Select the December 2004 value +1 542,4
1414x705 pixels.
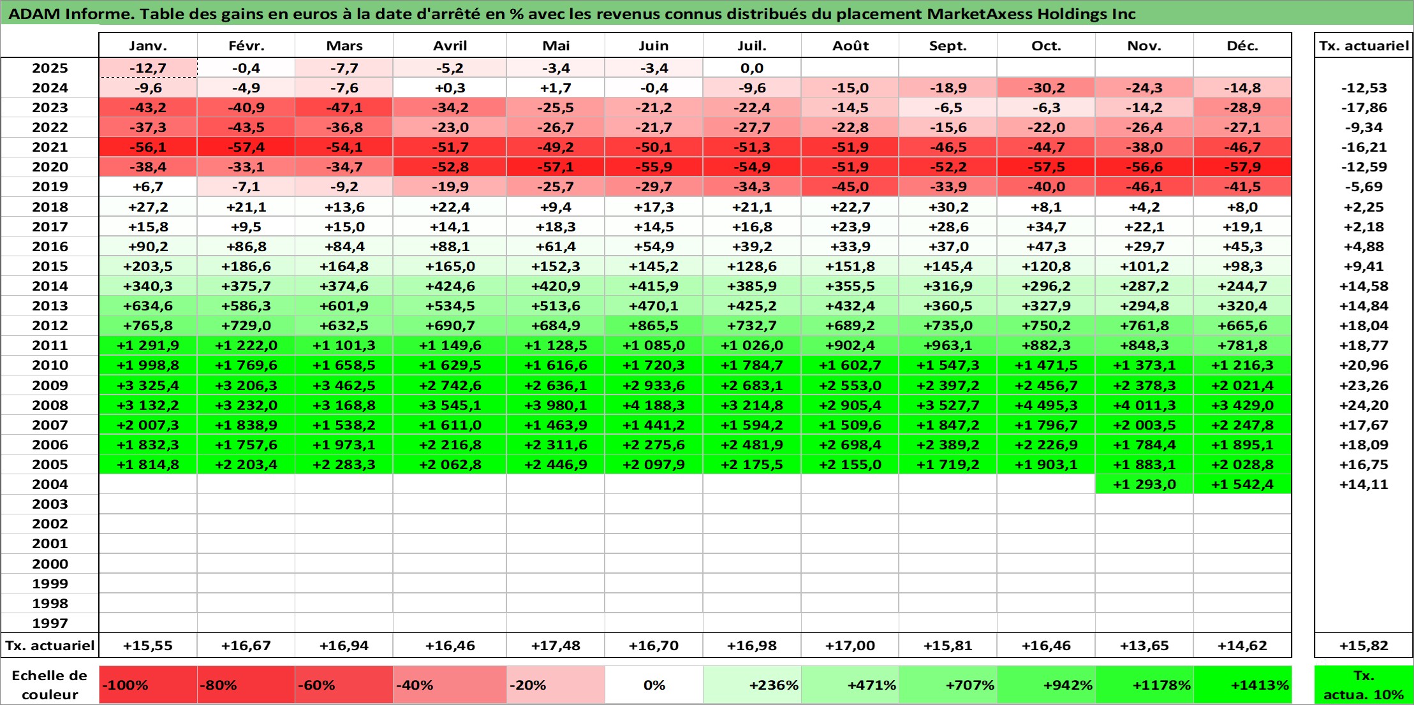pos(1242,484)
